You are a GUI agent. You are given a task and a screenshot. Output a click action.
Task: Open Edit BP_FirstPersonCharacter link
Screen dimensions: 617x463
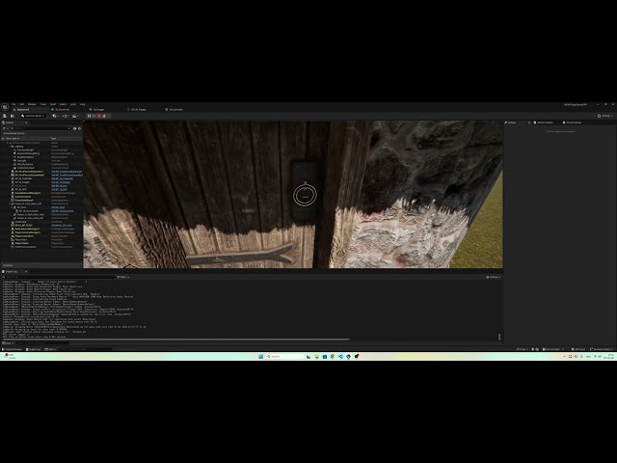pyautogui.click(x=67, y=172)
